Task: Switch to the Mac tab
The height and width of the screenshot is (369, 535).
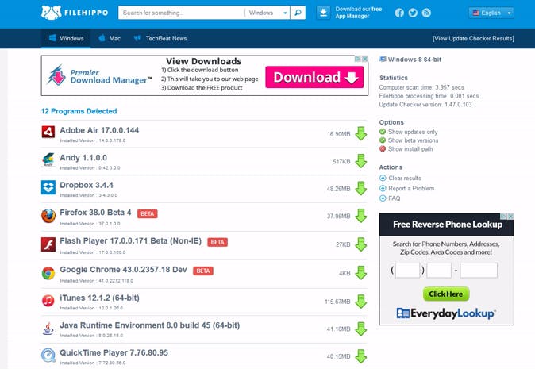Action: [x=110, y=38]
